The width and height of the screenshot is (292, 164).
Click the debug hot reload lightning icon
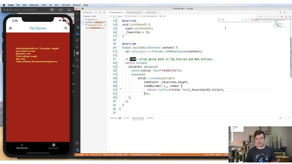pos(277,17)
